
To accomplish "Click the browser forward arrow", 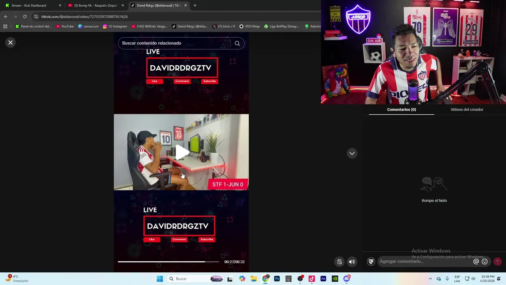I will pyautogui.click(x=15, y=17).
